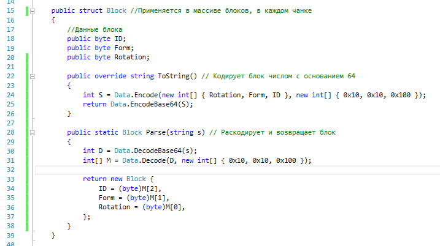Click the 0x100 literal on line 24

401,95
